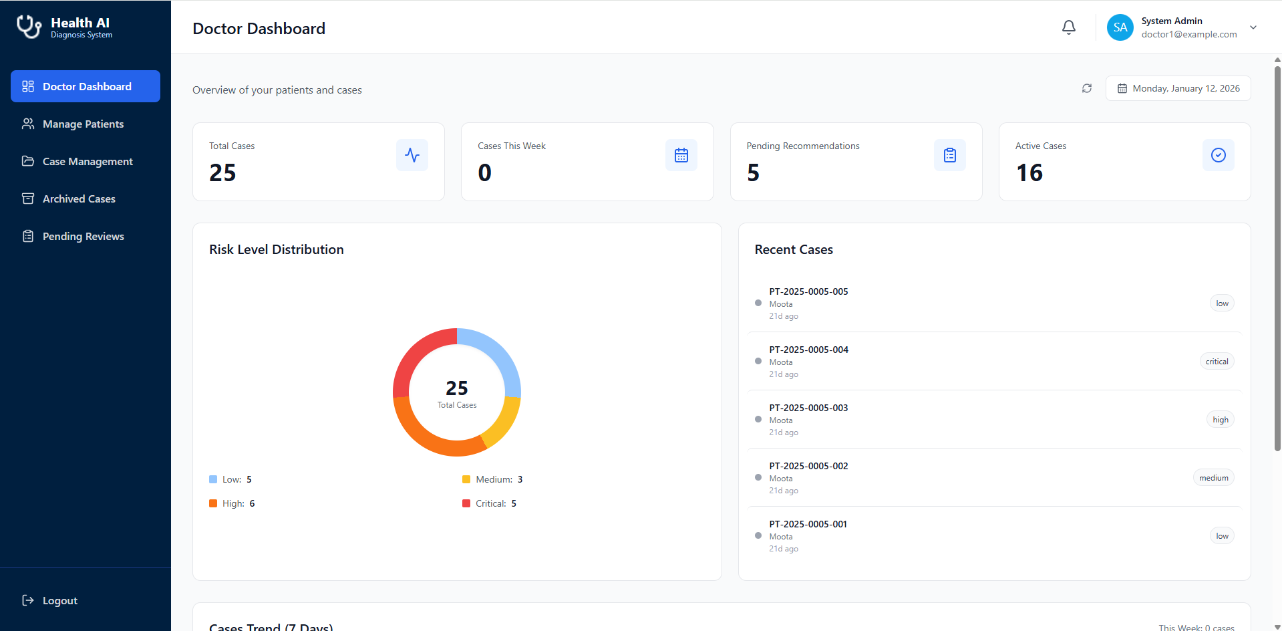
Task: Click the Pending Recommendations value 5
Action: [753, 172]
